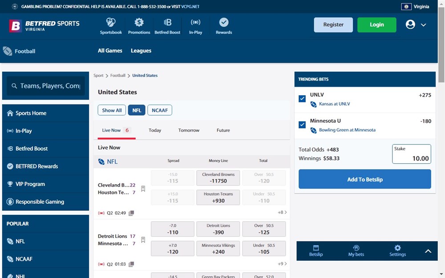Viewport: 445px width, 278px height.
Task: Uncheck the Minnesota U trending bet checkbox
Action: point(302,125)
